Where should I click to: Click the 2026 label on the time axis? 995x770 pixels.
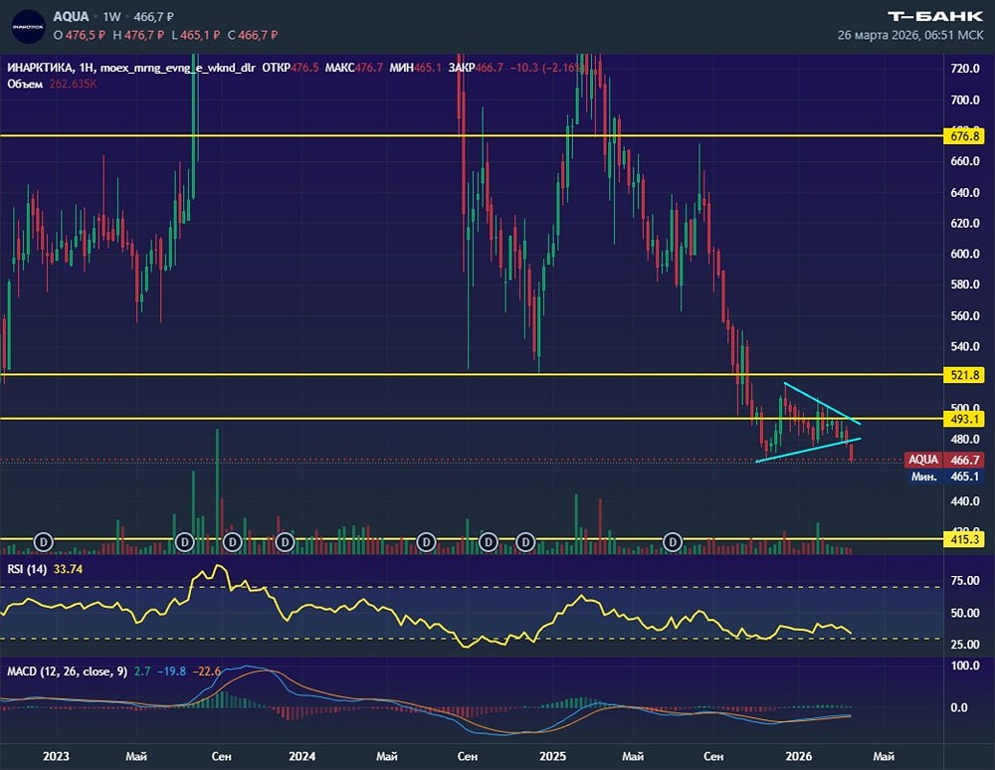coord(800,756)
